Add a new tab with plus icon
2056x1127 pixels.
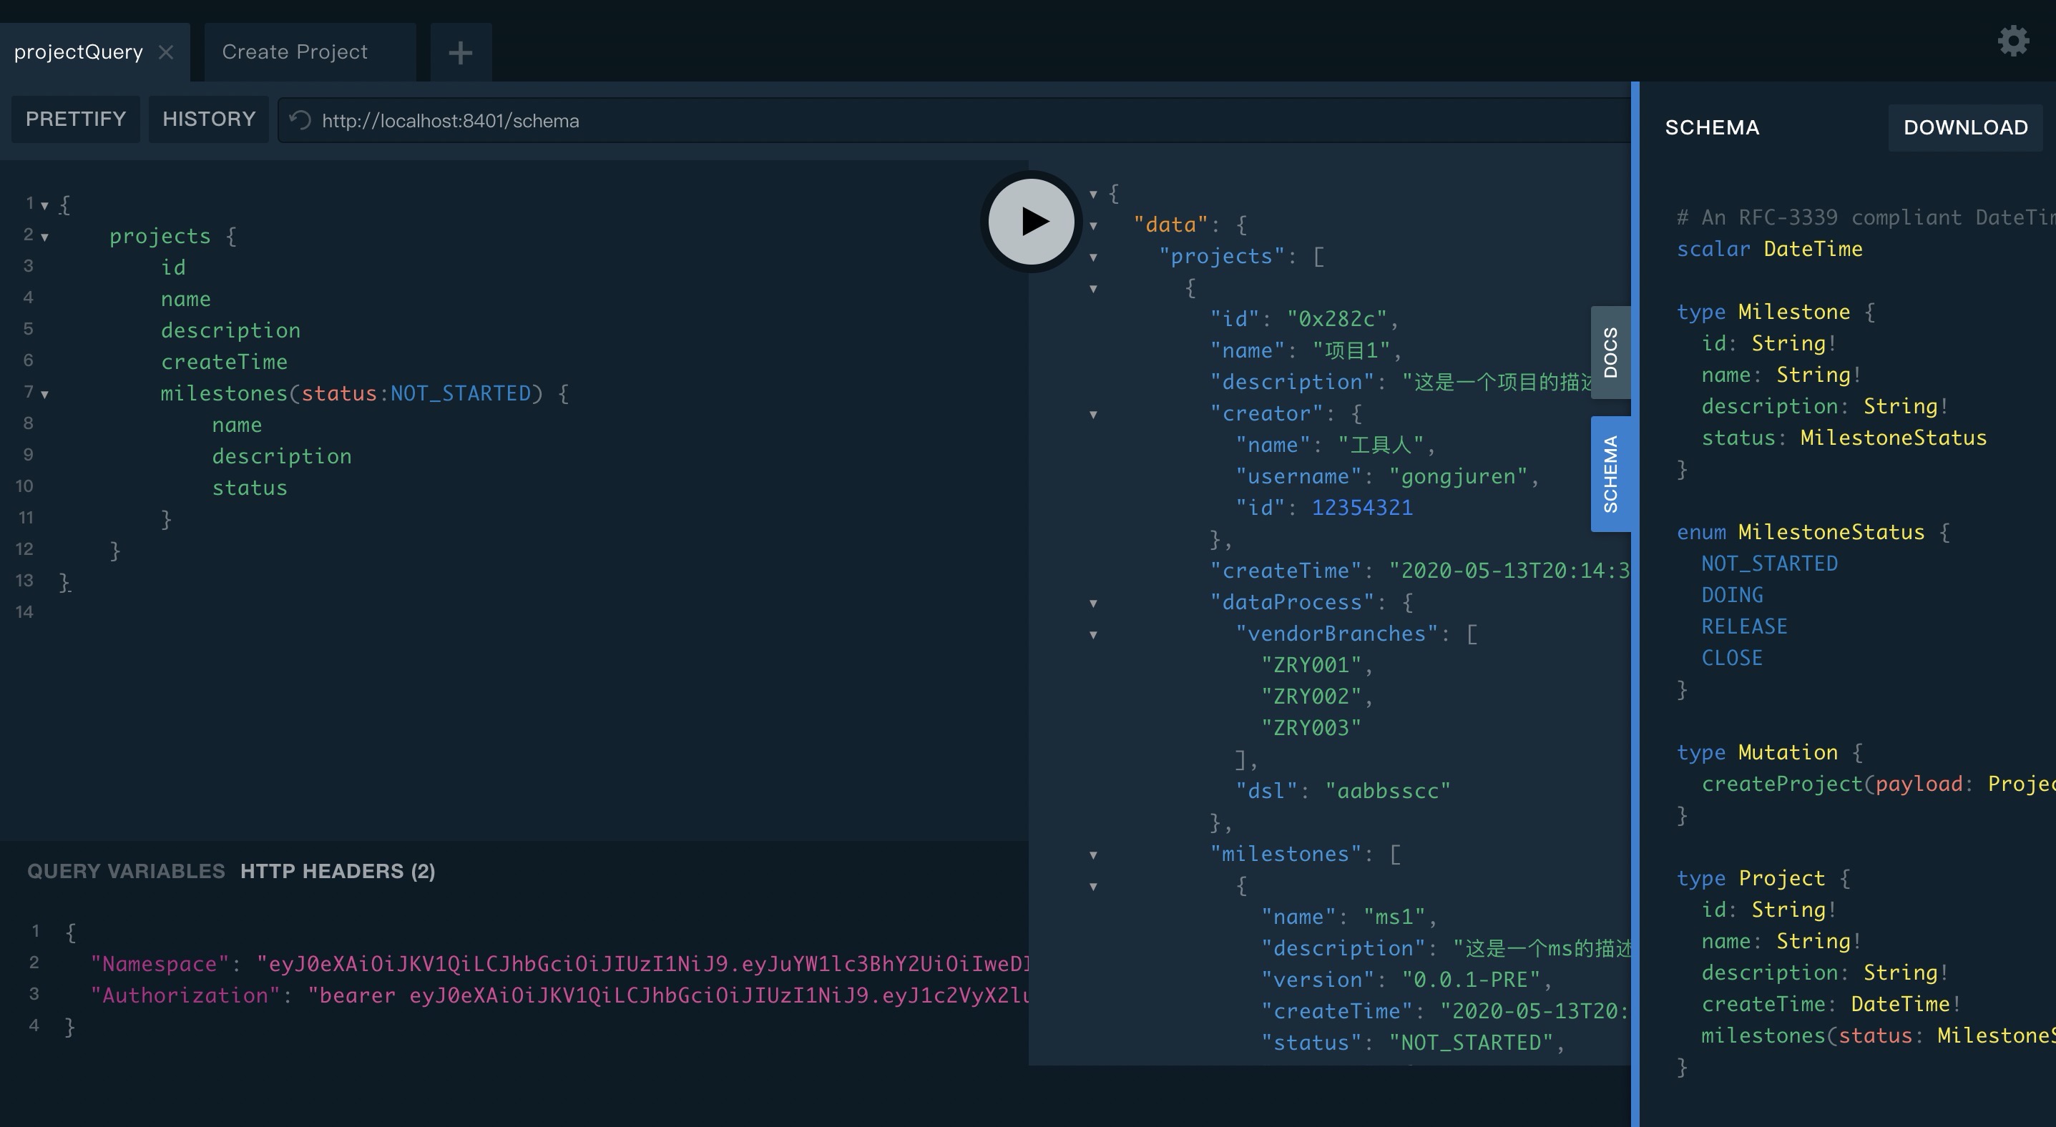coord(461,53)
